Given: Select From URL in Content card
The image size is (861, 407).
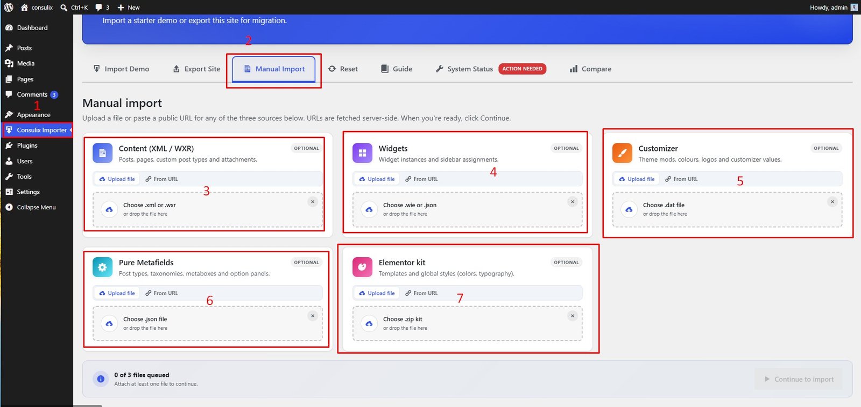Looking at the screenshot, I should [161, 179].
